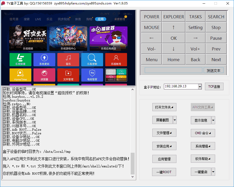Click the Setting remote button

tap(196, 27)
